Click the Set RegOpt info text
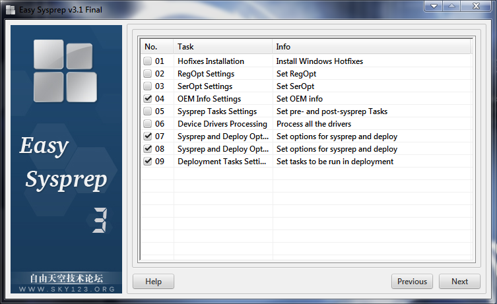 tap(296, 74)
